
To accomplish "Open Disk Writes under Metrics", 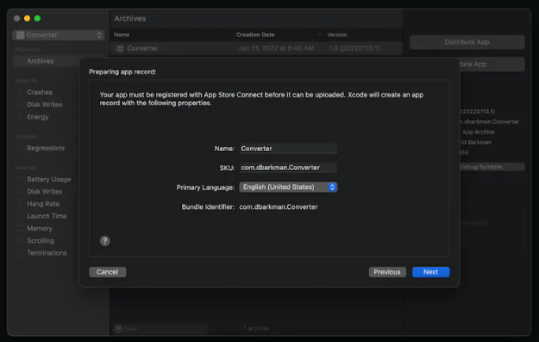I will [44, 192].
